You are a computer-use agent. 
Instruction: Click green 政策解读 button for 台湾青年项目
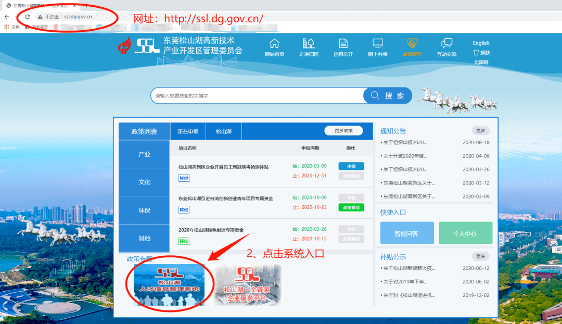351,207
